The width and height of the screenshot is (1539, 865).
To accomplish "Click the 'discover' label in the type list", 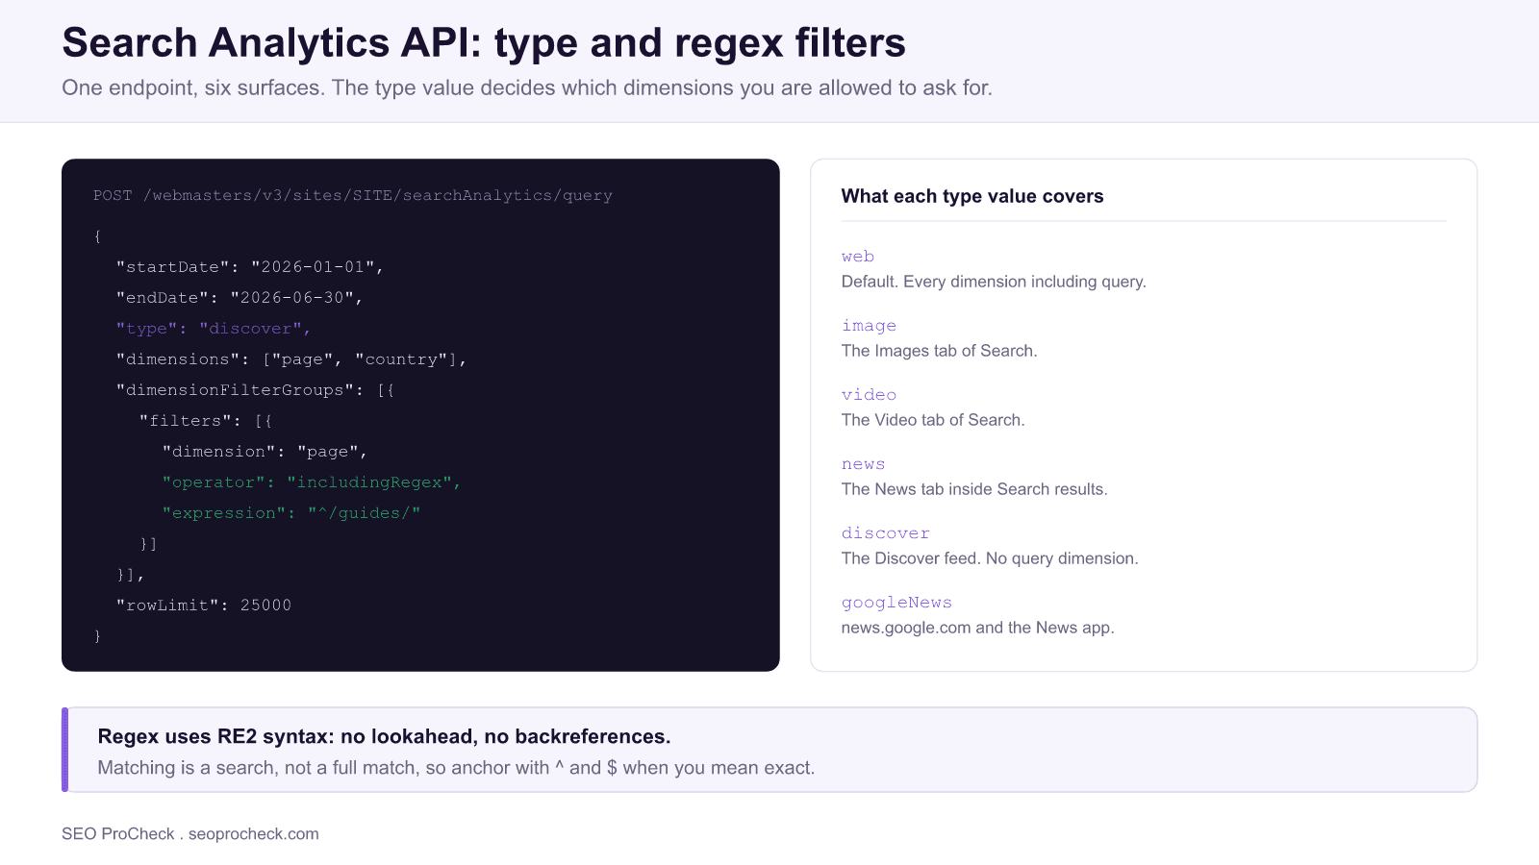I will [886, 533].
